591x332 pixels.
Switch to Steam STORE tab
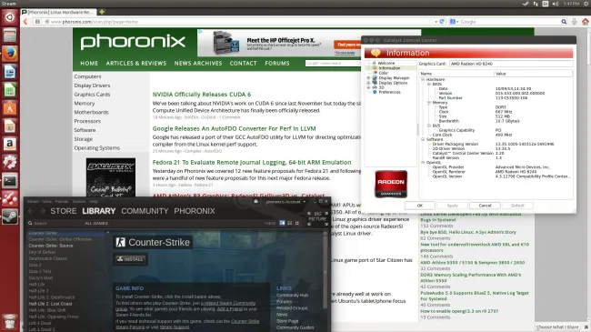tap(64, 211)
